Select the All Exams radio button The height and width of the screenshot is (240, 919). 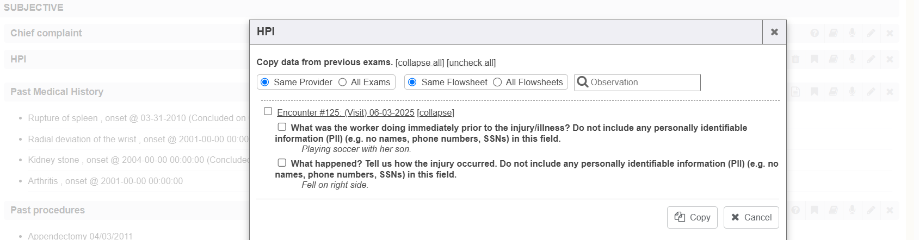click(343, 82)
